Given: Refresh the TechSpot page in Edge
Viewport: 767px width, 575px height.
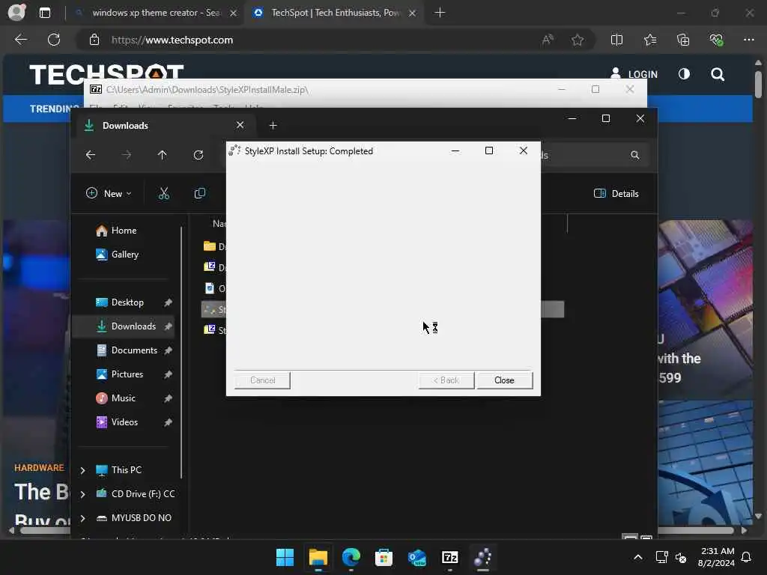Looking at the screenshot, I should [x=54, y=40].
